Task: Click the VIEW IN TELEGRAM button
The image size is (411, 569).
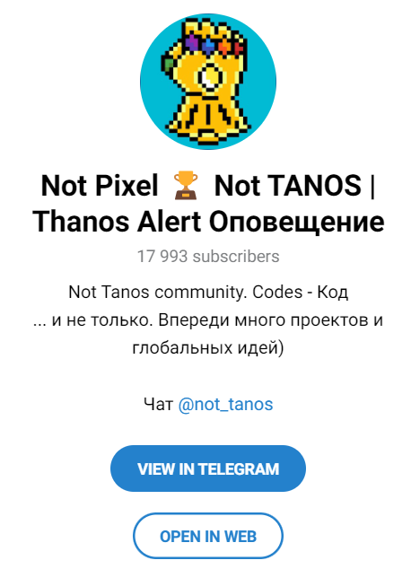Action: [x=208, y=468]
